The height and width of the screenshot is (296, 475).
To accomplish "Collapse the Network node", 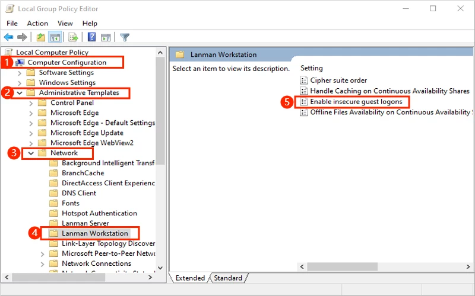I will 31,153.
